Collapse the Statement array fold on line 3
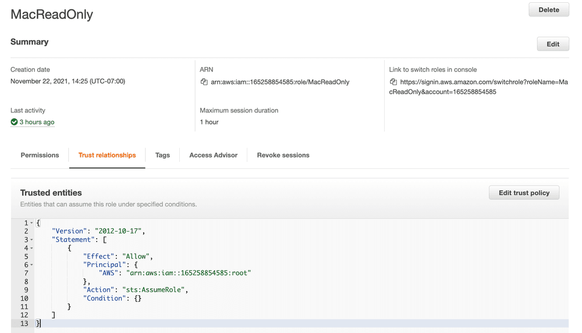This screenshot has width=582, height=333. pos(31,240)
